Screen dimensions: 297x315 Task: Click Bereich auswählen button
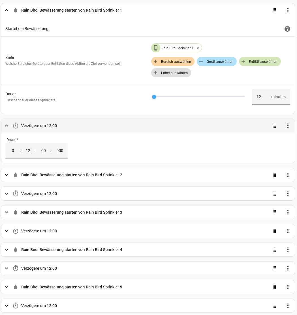(x=173, y=61)
